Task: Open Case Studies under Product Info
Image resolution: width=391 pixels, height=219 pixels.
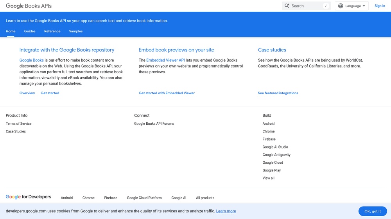Action: click(16, 131)
